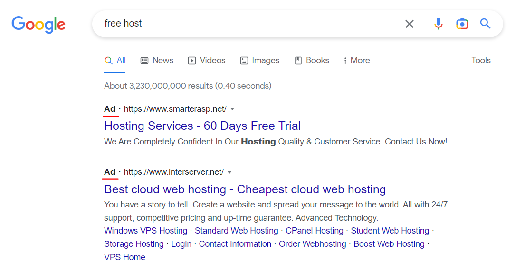The height and width of the screenshot is (270, 525).
Task: Click the Google logo
Action: click(x=38, y=24)
